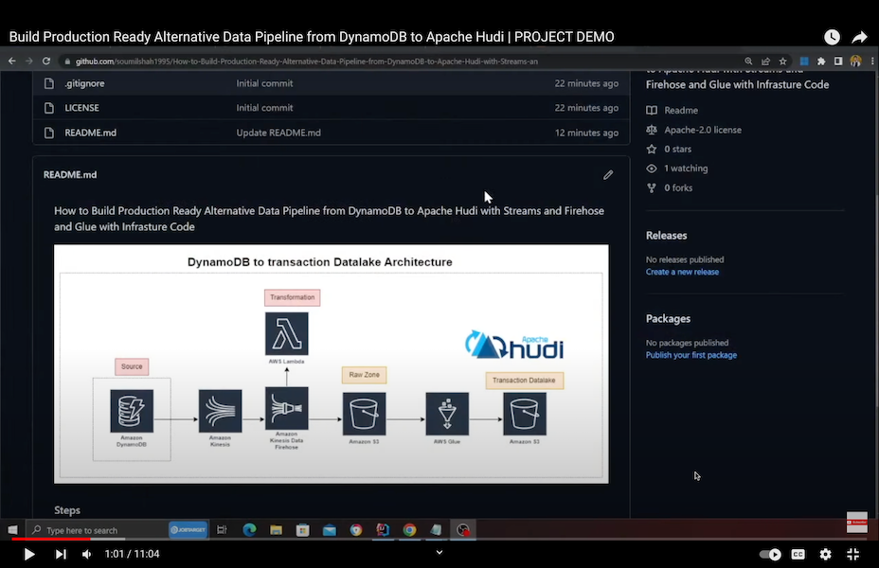Image resolution: width=879 pixels, height=568 pixels.
Task: Click the edit README pencil icon
Action: tap(608, 175)
